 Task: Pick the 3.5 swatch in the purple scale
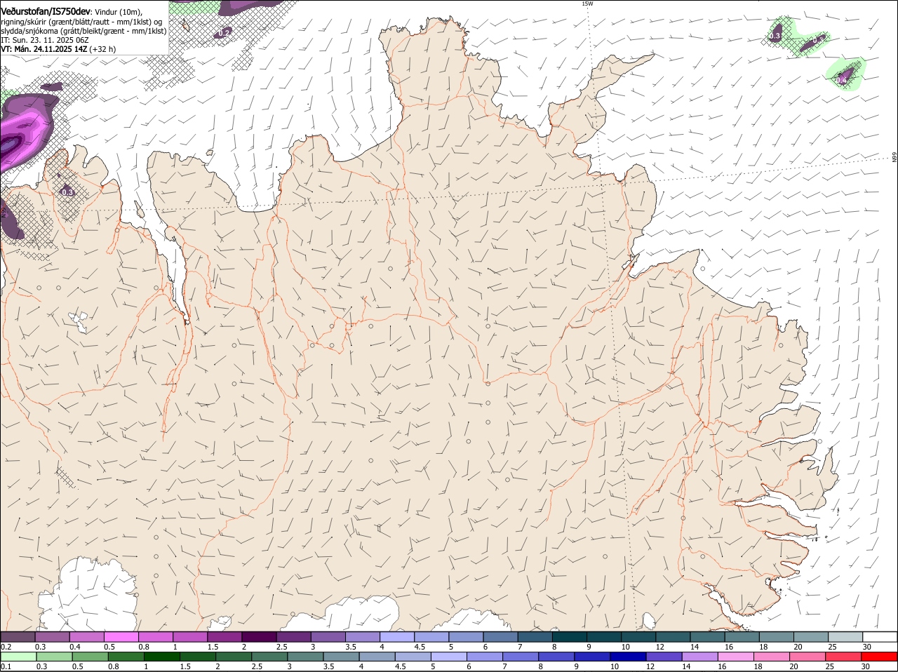(x=363, y=636)
